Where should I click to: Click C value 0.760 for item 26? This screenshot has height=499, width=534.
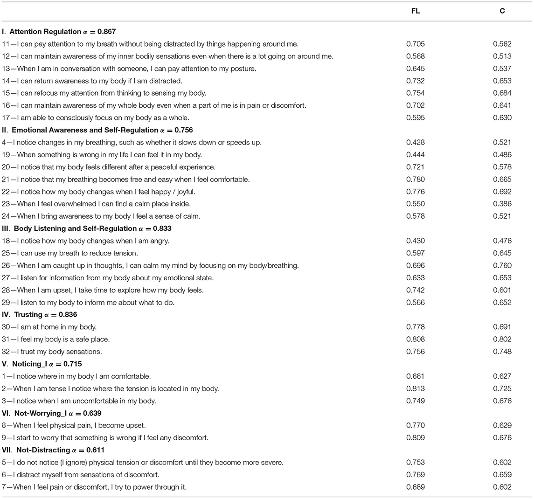point(502,265)
